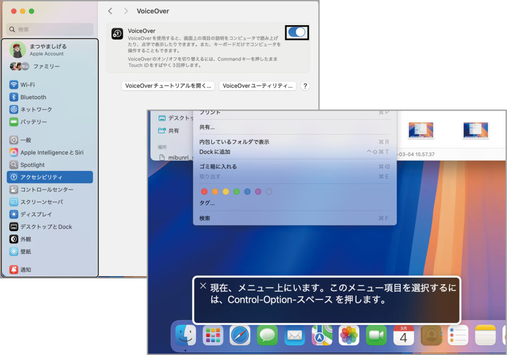
Task: Click the search field in System Settings
Action: pyautogui.click(x=50, y=29)
